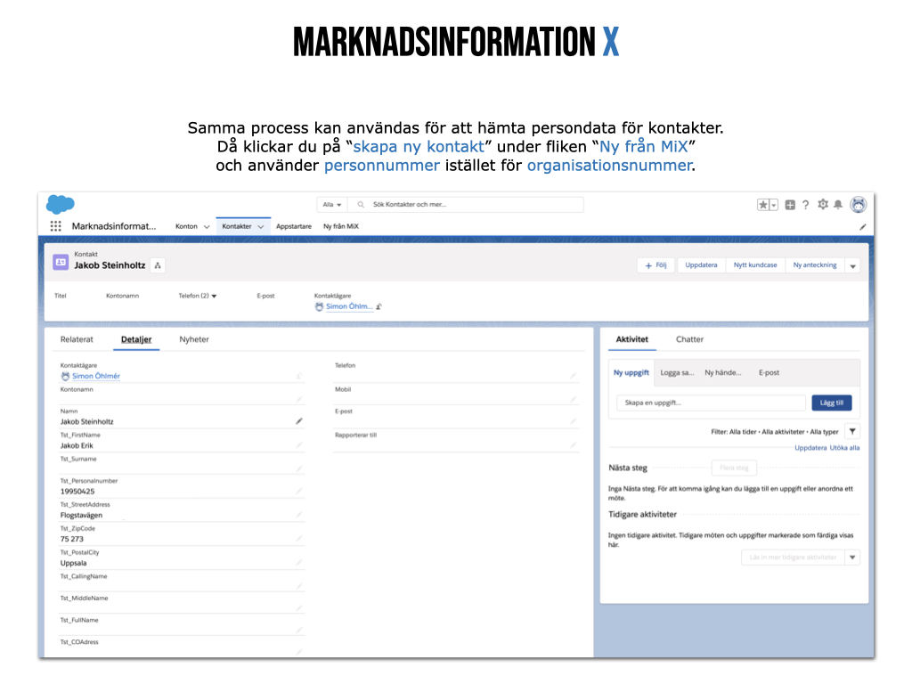View contact hierarchy icon next to Jakob Steinholtz
912x684 pixels.
157,265
